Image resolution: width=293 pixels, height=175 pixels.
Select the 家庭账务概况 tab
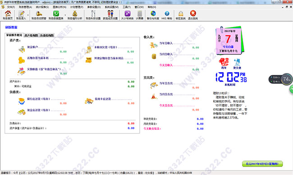point(14,35)
